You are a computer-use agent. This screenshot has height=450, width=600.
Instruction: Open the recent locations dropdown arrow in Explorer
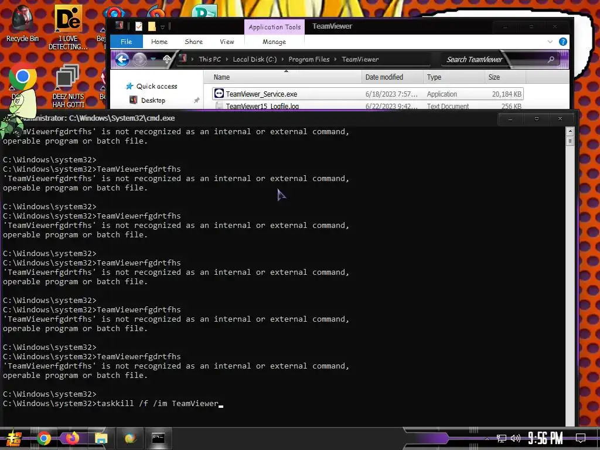click(153, 59)
